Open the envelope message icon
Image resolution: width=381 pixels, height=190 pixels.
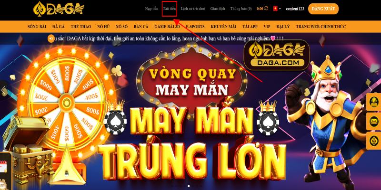click(373, 122)
